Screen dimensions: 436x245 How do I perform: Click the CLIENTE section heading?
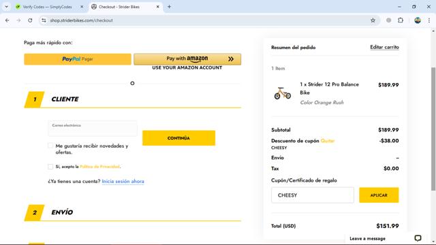(x=65, y=99)
